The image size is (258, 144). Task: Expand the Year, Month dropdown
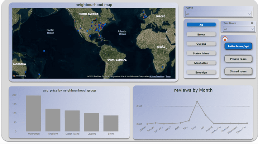238,29
